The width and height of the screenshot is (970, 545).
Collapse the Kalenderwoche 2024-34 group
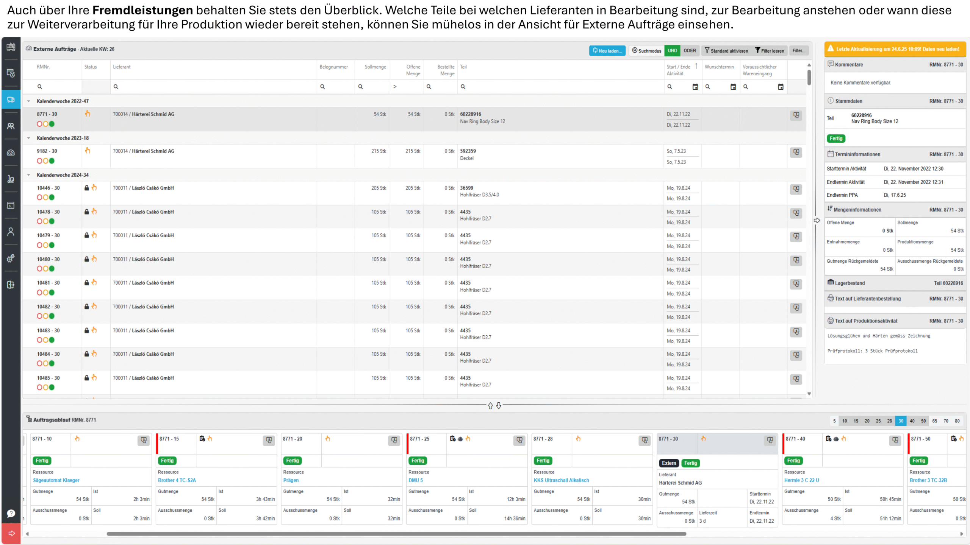pyautogui.click(x=29, y=175)
